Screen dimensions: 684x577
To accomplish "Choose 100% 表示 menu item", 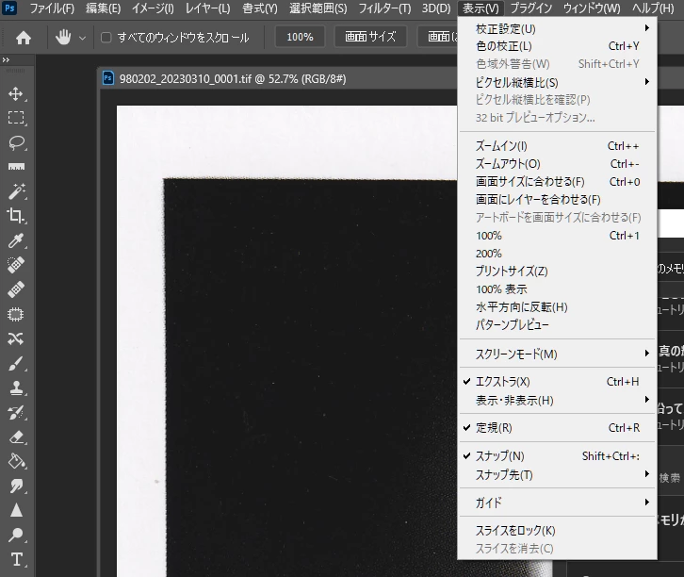I will 557,288.
